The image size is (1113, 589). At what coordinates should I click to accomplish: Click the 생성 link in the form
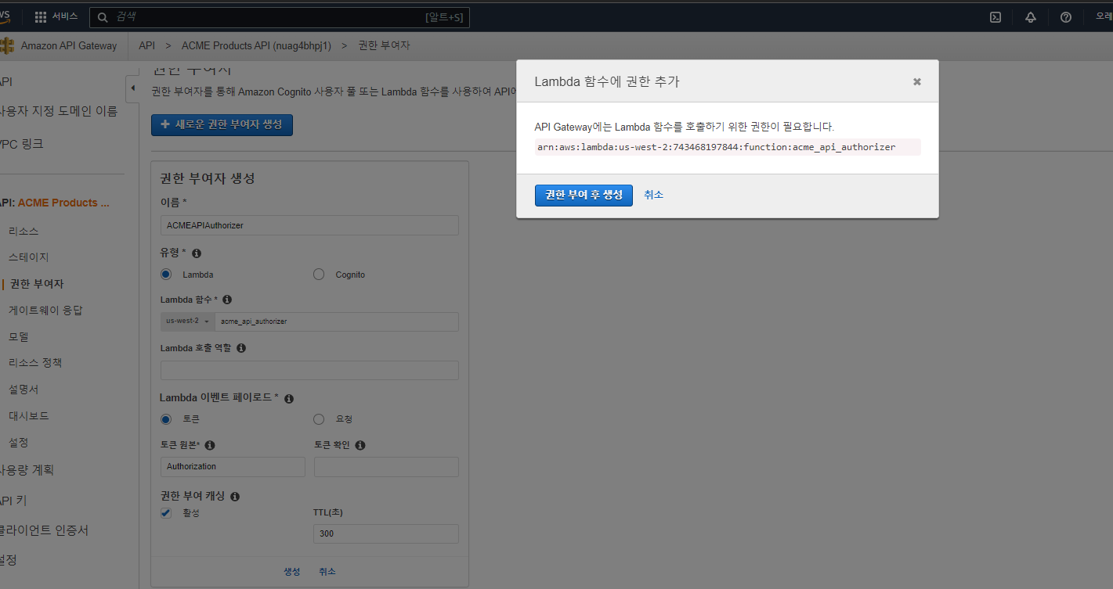(291, 572)
